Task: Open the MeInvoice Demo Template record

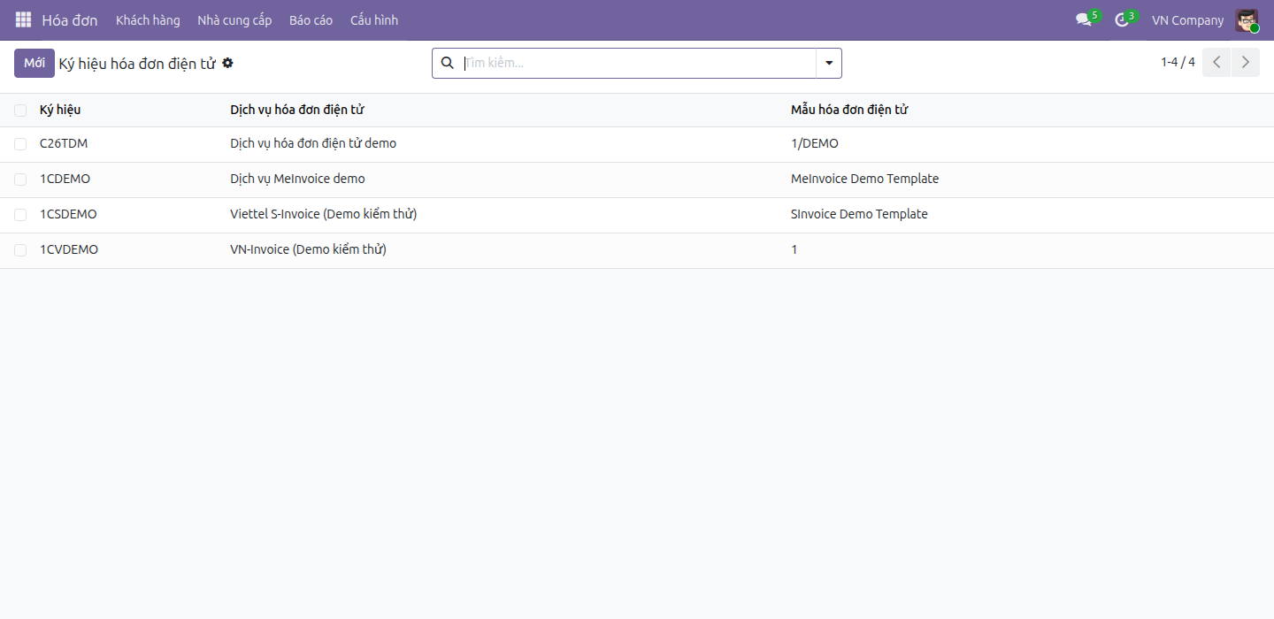Action: coord(864,179)
